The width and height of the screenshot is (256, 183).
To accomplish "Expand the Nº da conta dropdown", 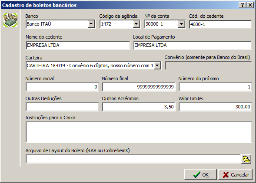I will pyautogui.click(x=181, y=24).
